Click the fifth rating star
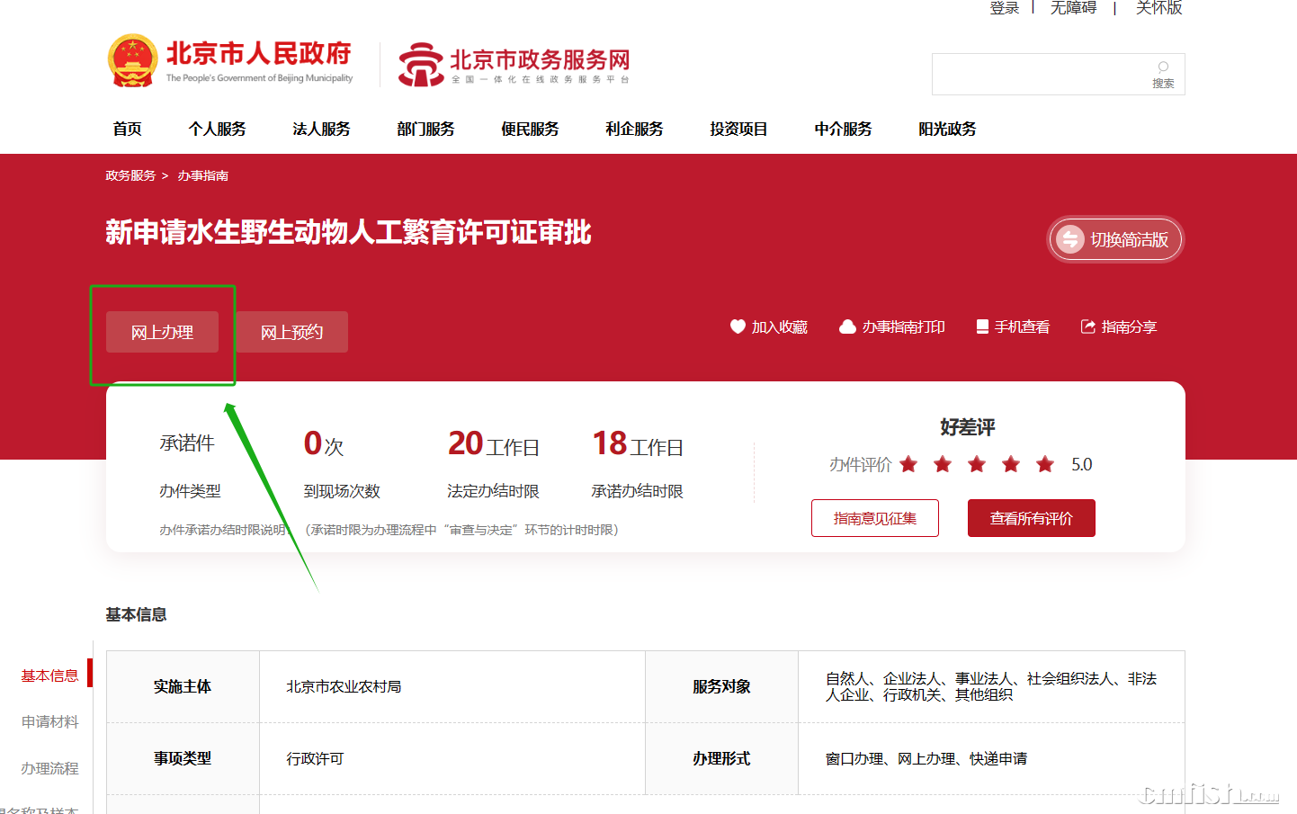 click(x=1044, y=464)
